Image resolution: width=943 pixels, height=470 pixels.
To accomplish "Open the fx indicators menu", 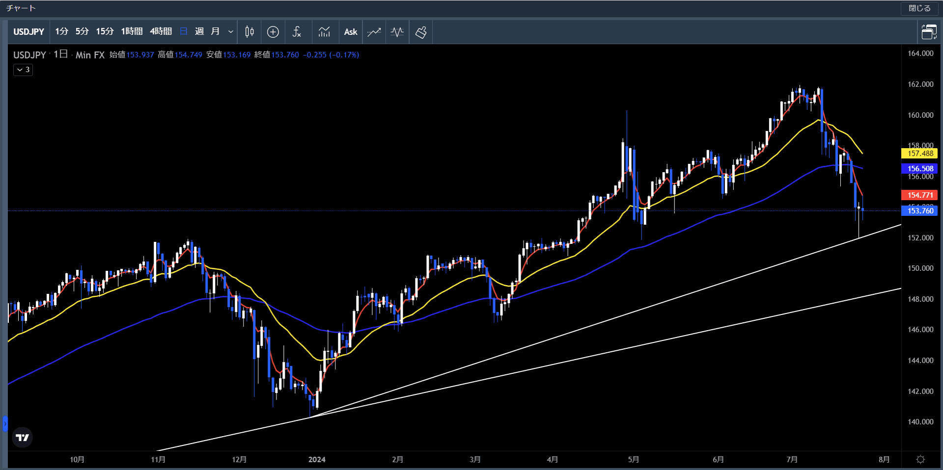I will [x=297, y=32].
